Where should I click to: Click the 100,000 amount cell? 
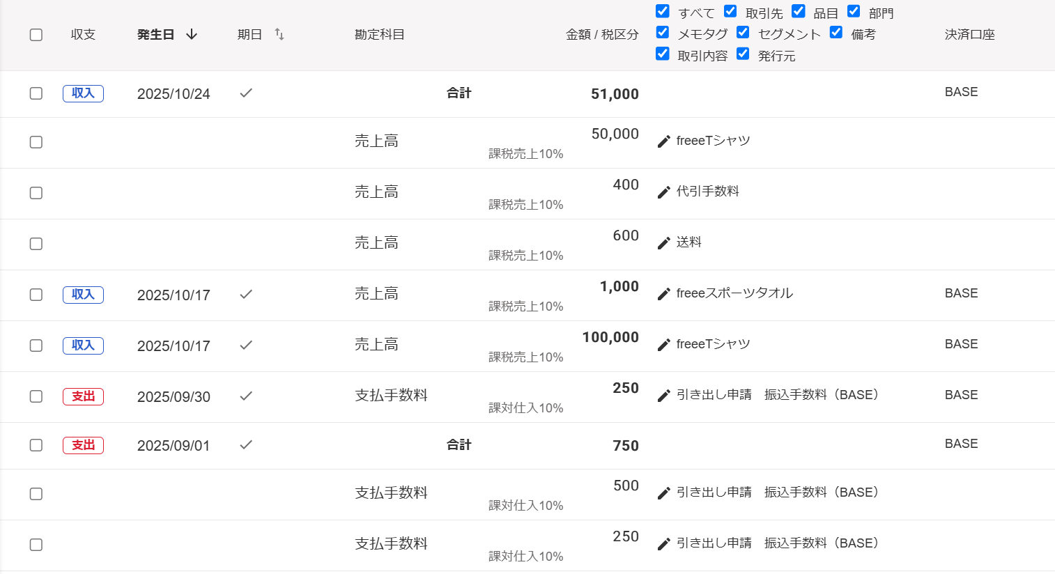point(610,337)
